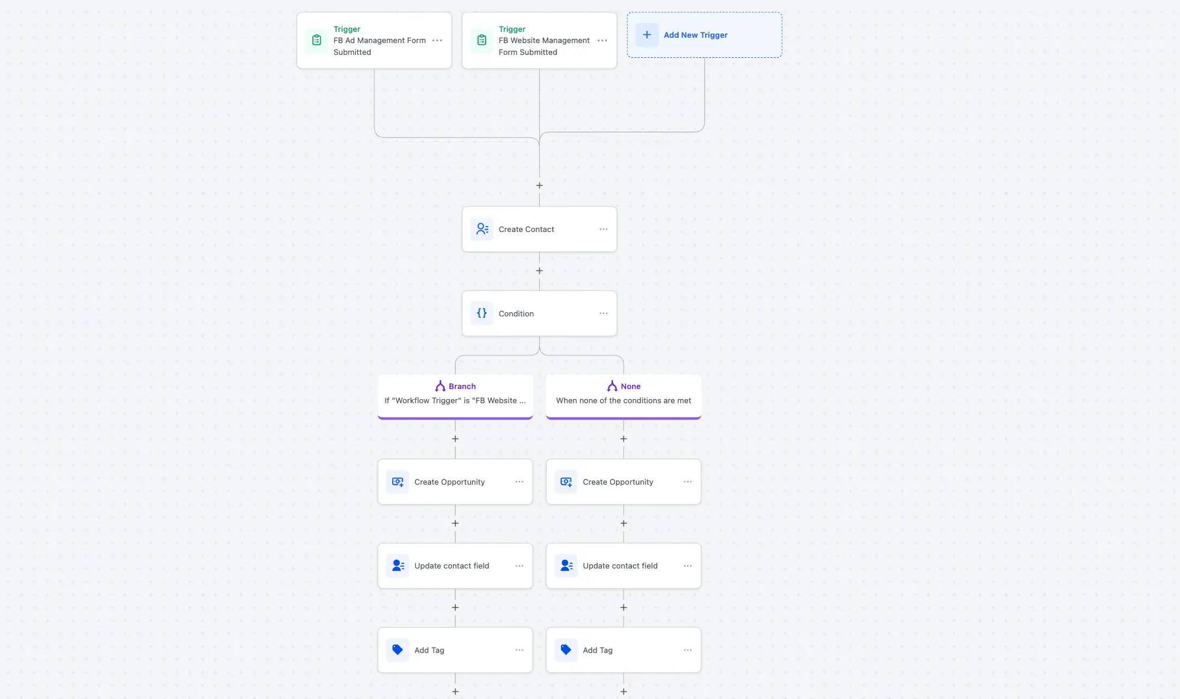
Task: Click the tag icon on the left Add Tag step
Action: (x=397, y=649)
